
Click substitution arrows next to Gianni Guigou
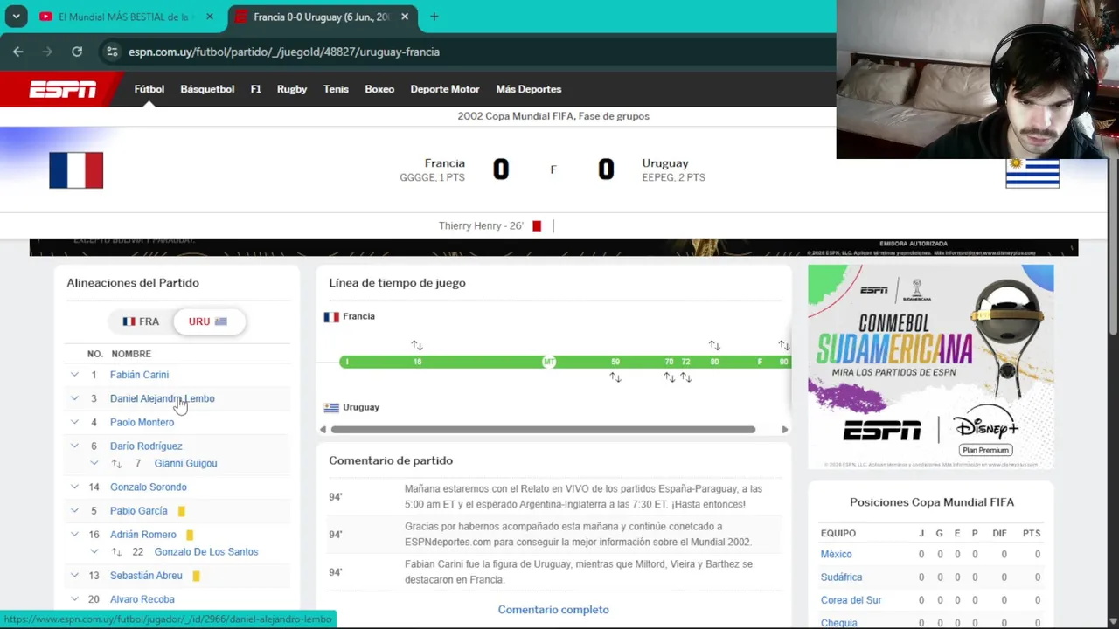click(116, 463)
